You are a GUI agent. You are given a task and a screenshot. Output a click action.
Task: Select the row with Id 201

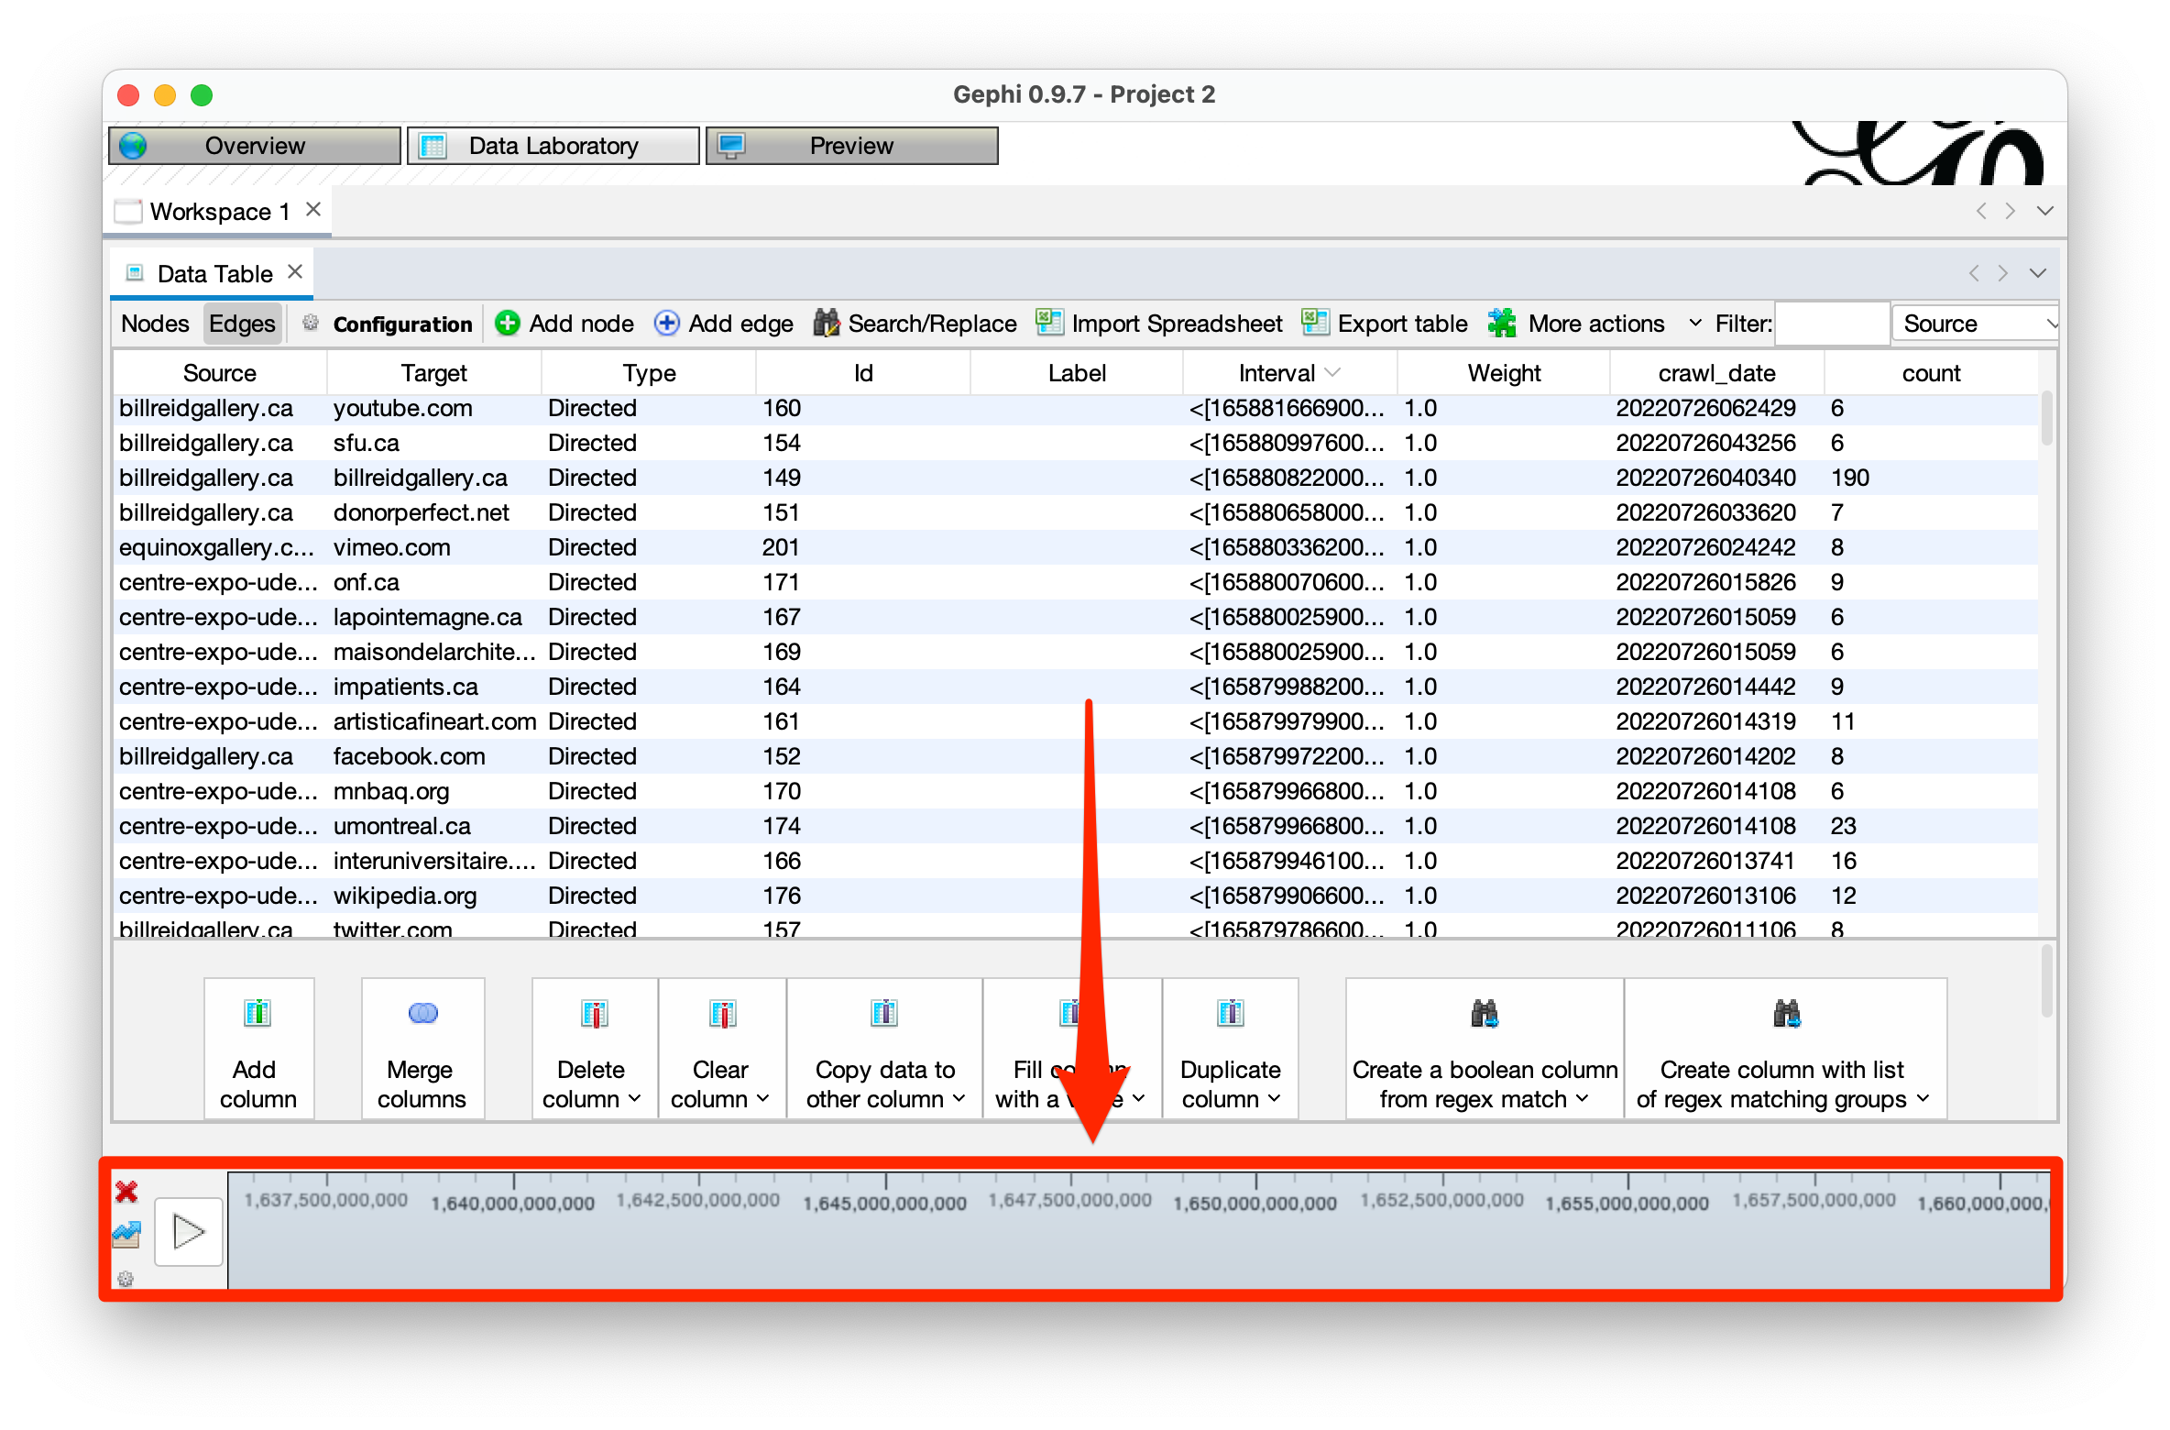point(1077,547)
